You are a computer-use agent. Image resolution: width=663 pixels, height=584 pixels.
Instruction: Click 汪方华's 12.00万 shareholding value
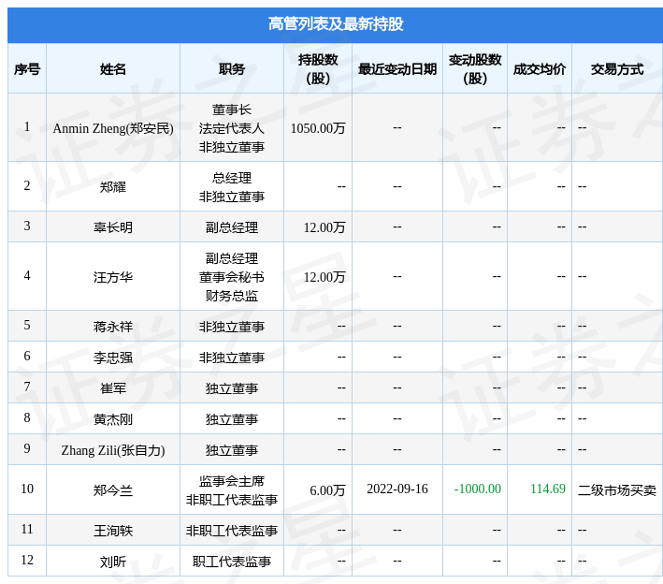(324, 277)
